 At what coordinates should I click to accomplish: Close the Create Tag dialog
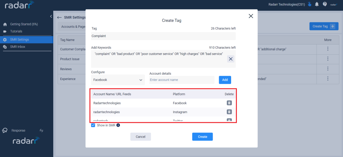coord(251,16)
